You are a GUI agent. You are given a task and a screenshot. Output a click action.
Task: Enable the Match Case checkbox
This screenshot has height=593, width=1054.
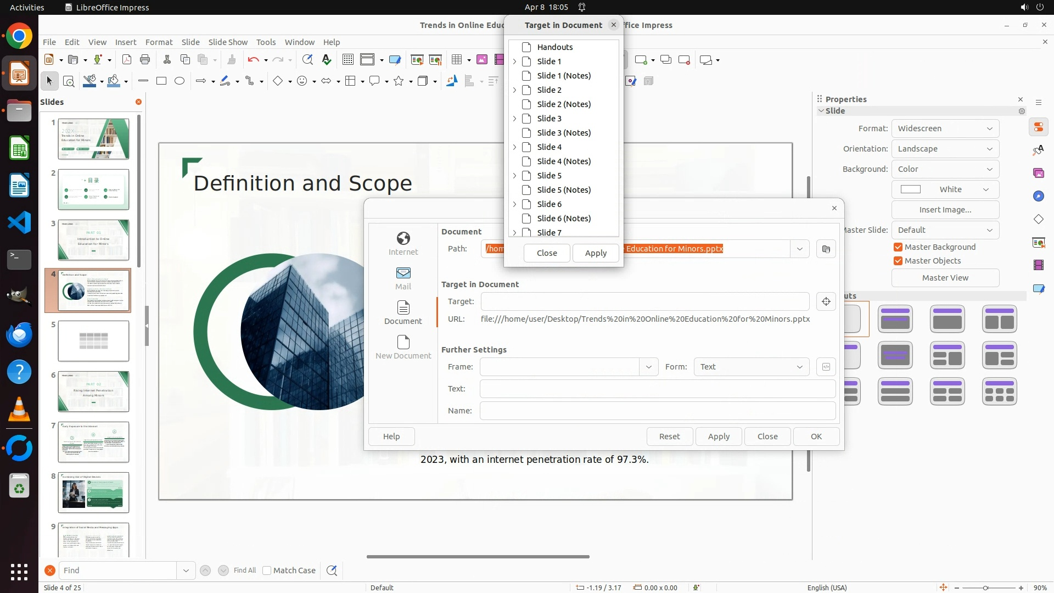pos(267,570)
